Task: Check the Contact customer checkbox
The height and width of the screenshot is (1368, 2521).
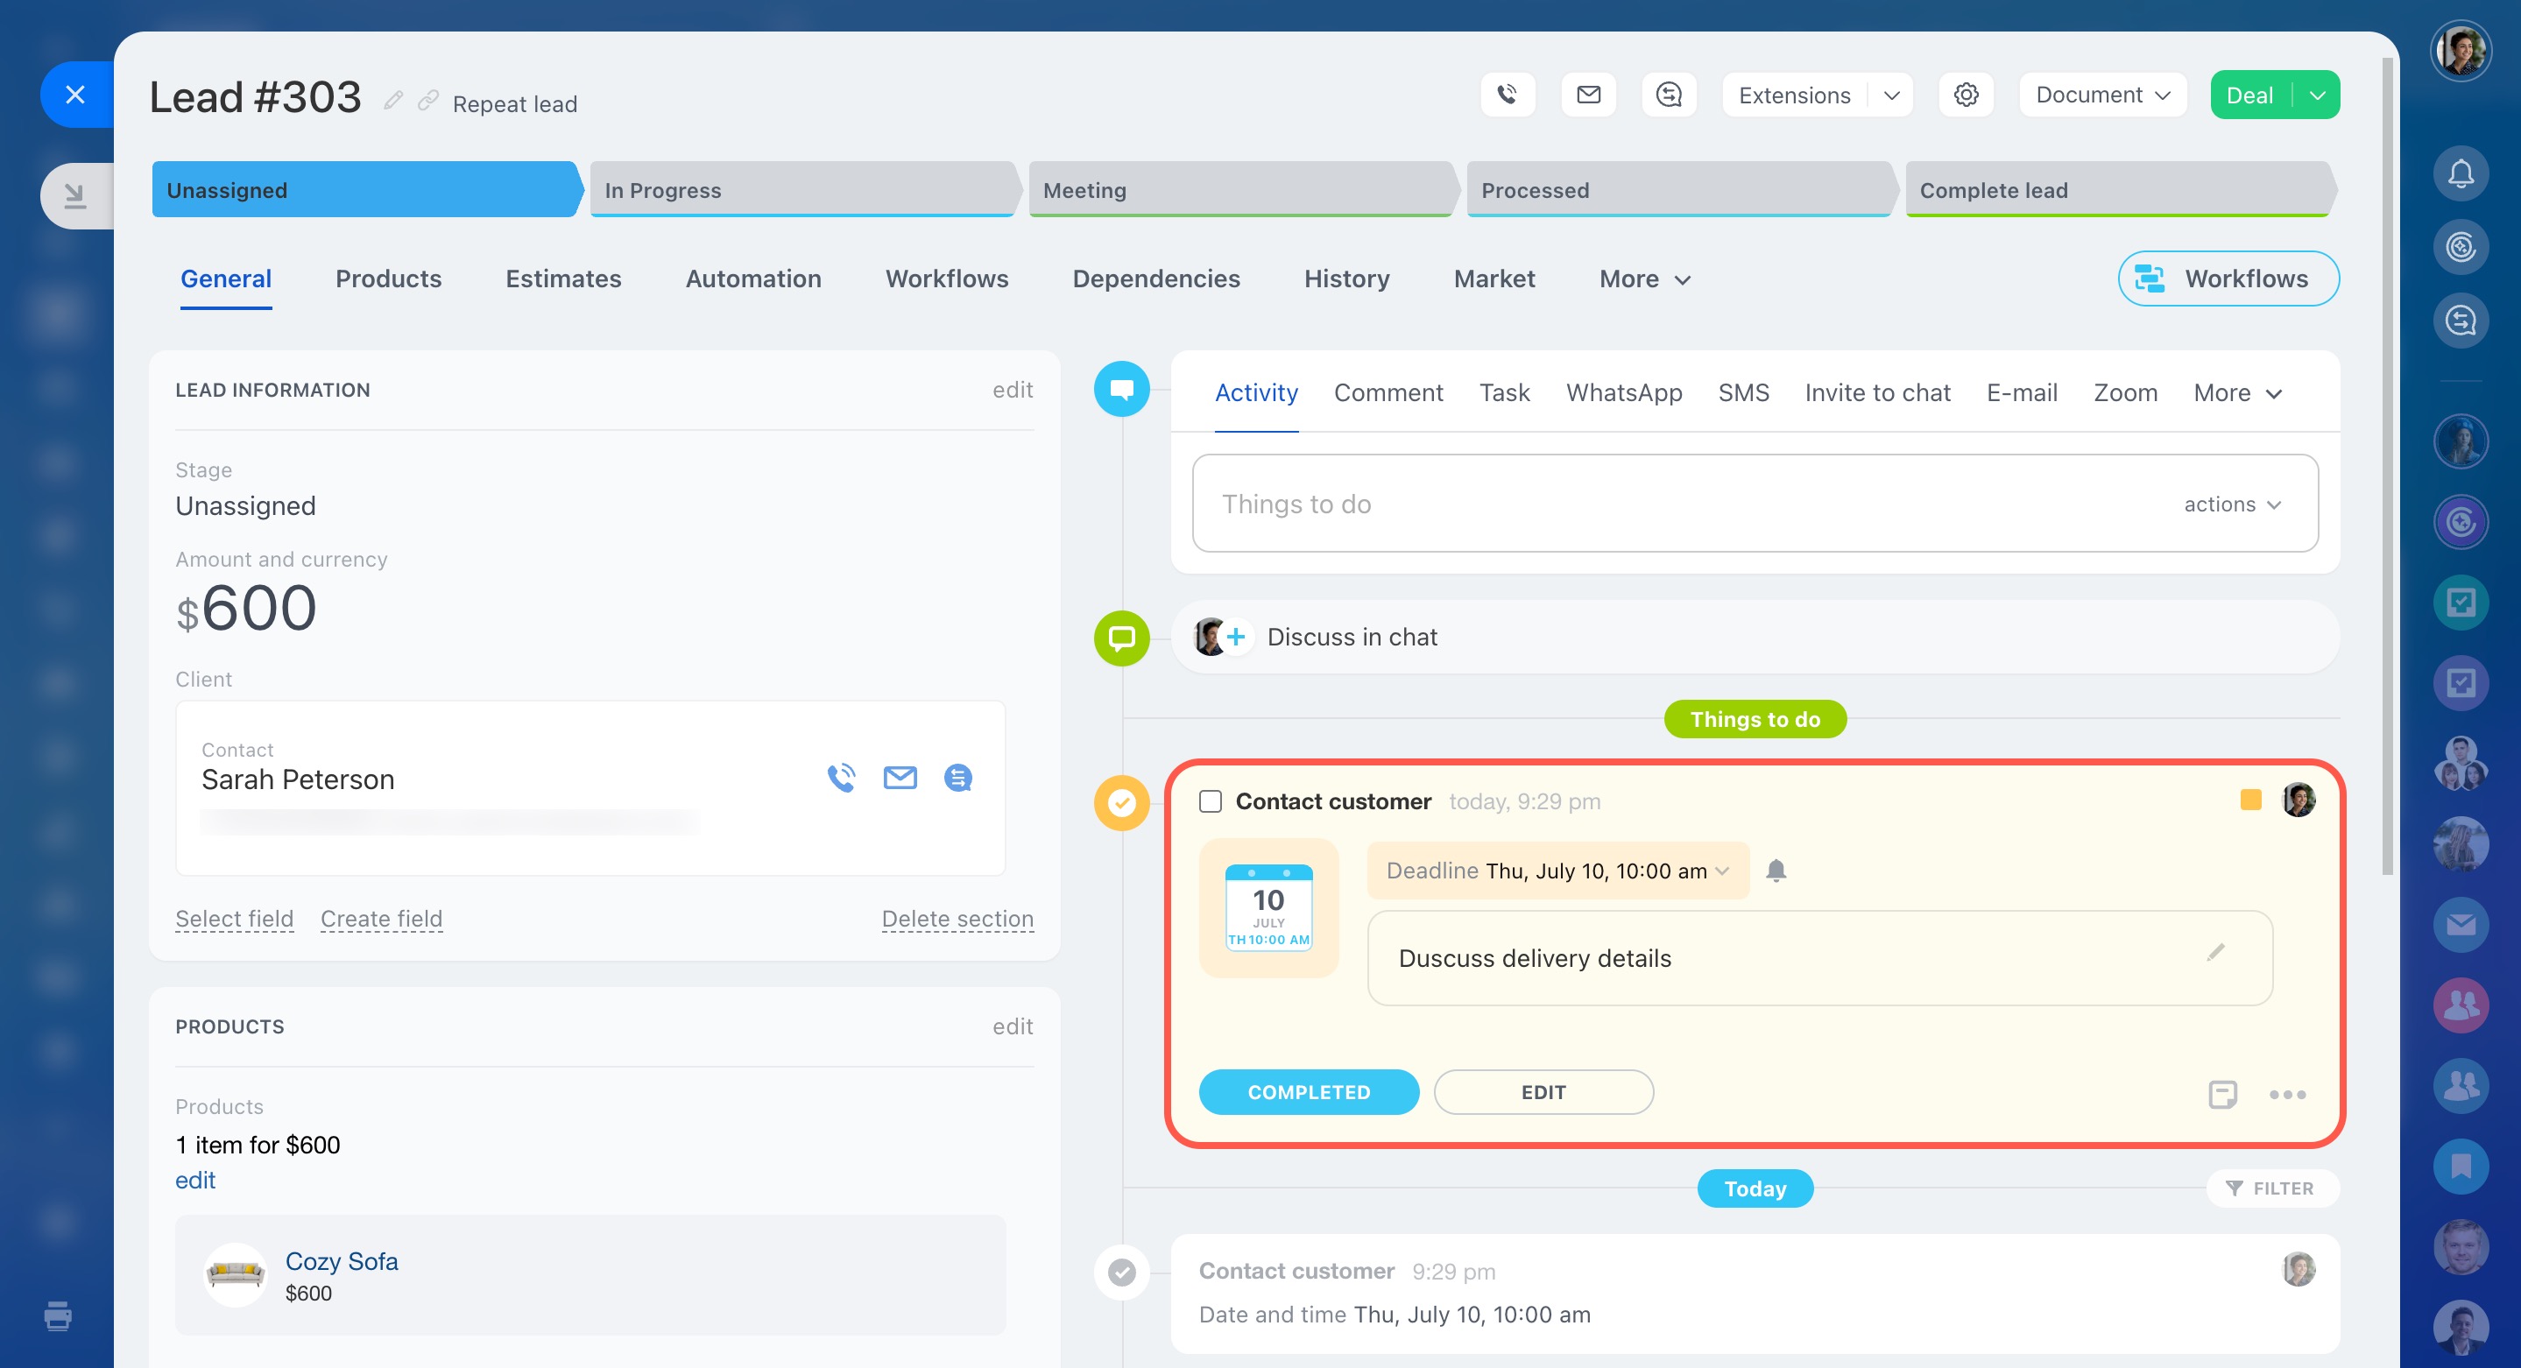Action: tap(1211, 801)
